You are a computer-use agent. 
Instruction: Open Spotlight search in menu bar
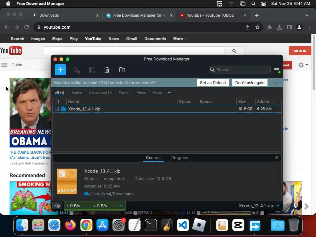click(x=253, y=4)
